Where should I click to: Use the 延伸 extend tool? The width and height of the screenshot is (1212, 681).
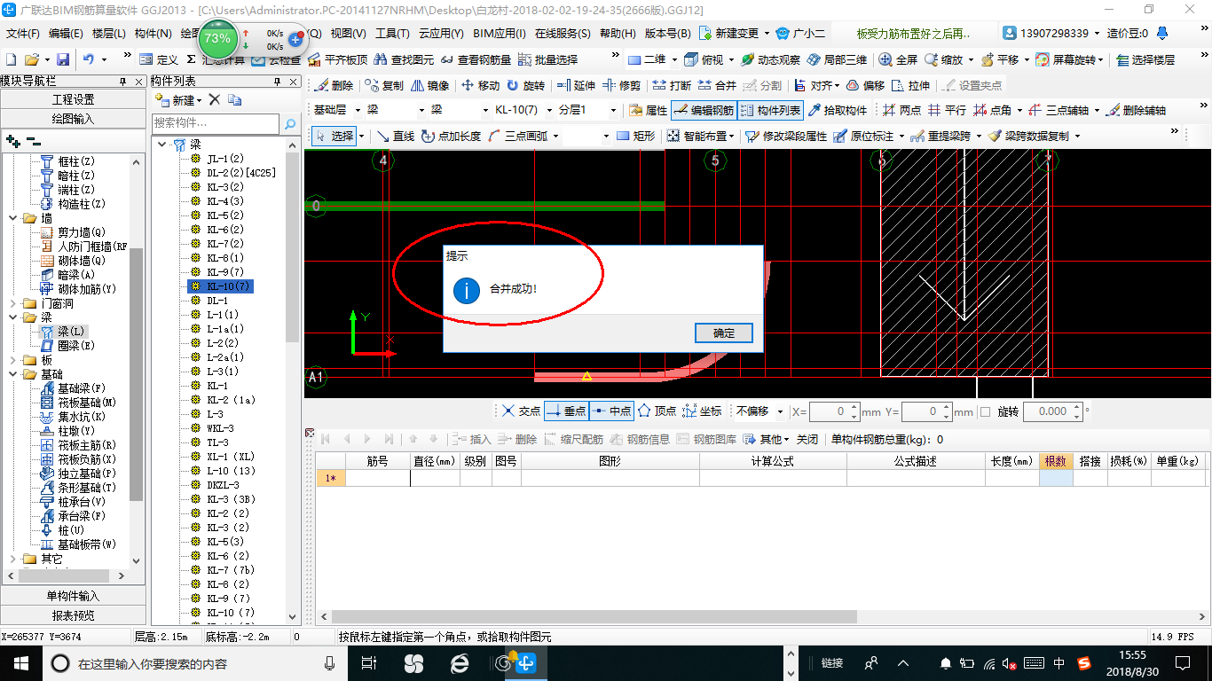click(577, 86)
